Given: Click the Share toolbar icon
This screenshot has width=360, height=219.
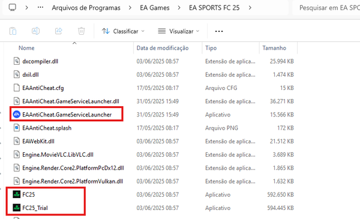Looking at the screenshot, I should pos(59,31).
